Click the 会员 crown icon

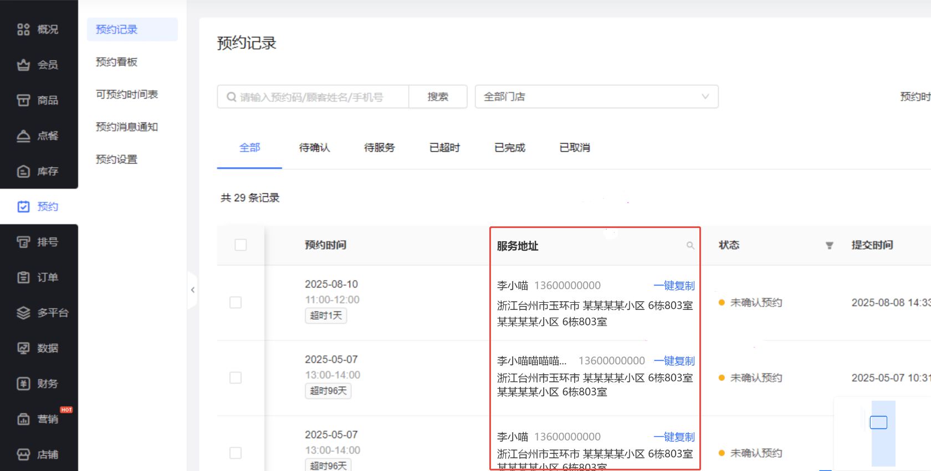coord(23,65)
